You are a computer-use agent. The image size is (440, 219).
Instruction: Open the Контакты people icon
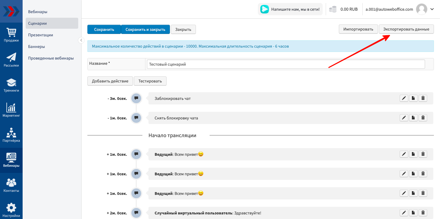11,185
